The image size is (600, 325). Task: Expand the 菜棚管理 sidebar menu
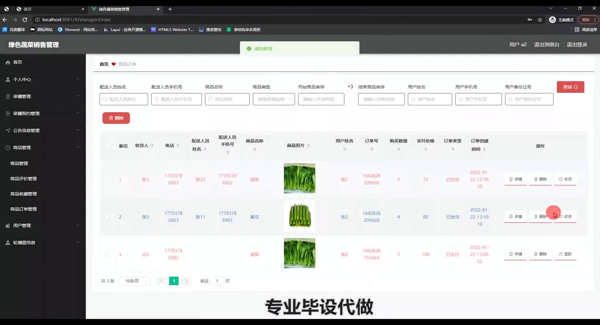tap(43, 96)
